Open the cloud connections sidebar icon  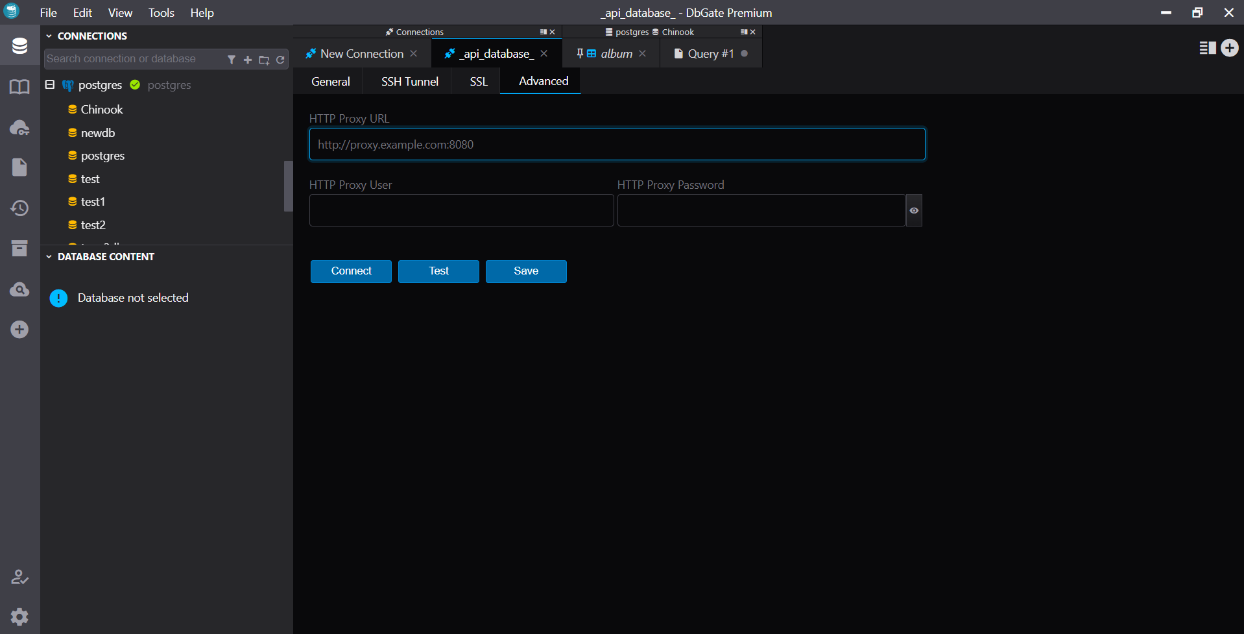19,128
